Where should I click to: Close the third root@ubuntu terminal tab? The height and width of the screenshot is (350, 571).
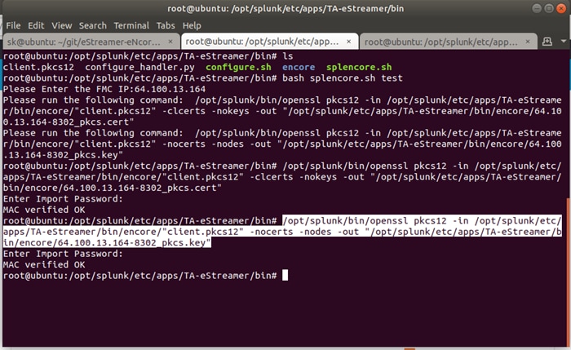click(528, 42)
